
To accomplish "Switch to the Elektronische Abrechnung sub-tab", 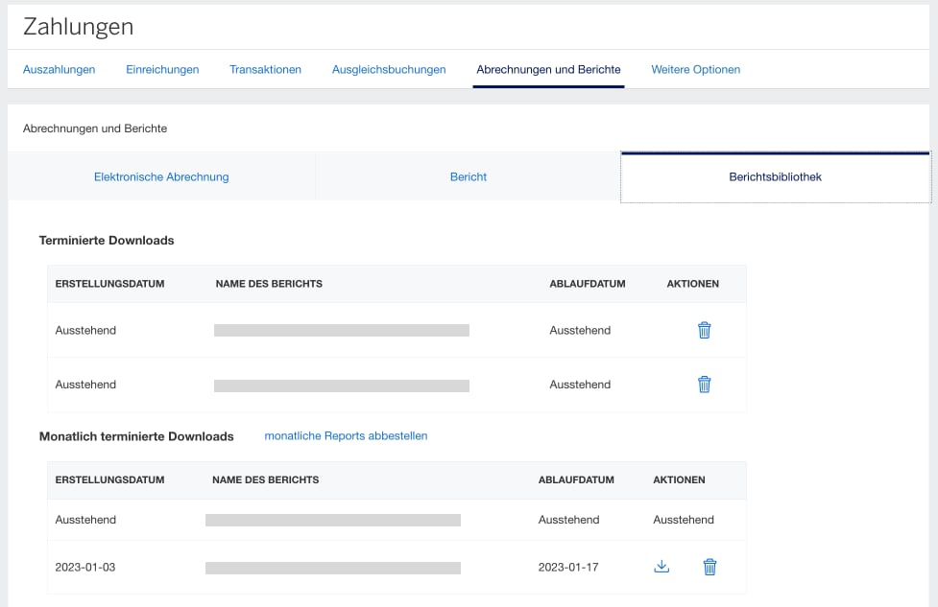I will 161,176.
